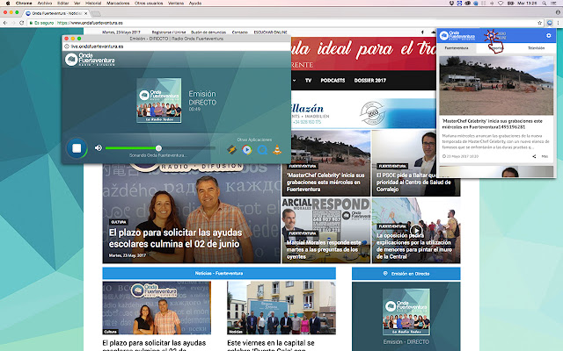This screenshot has width=563, height=351.
Task: Expand the dropdown chevron left of TV
Action: point(294,80)
